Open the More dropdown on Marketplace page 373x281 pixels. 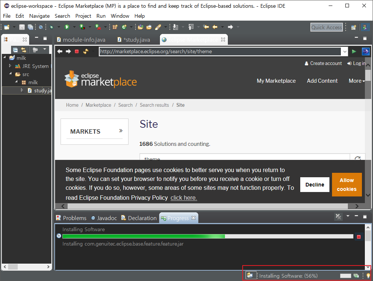[x=357, y=81]
